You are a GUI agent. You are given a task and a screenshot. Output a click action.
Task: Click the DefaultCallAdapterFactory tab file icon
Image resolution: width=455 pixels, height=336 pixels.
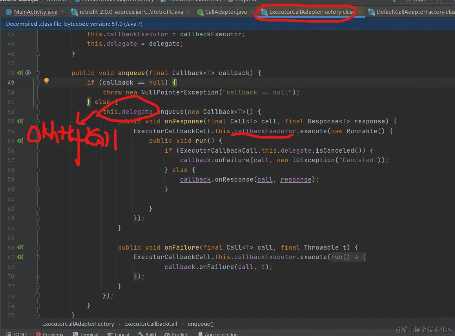click(x=371, y=12)
